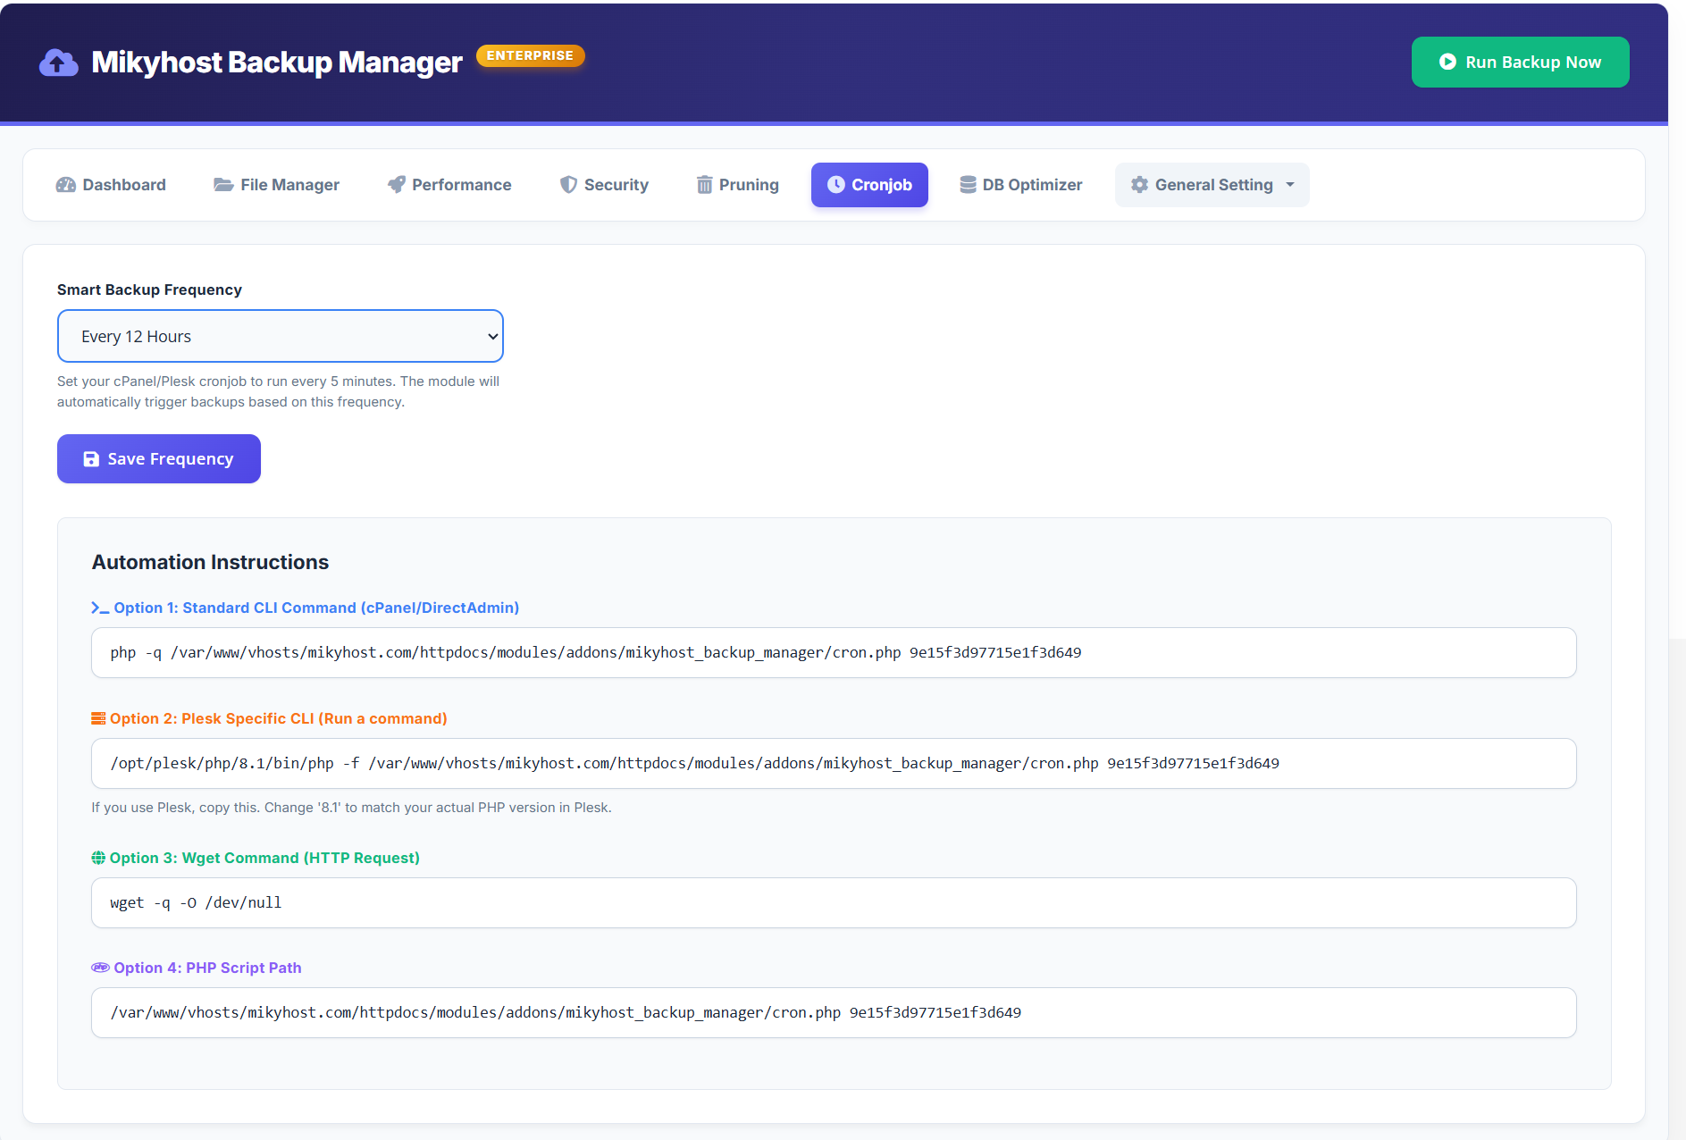Image resolution: width=1686 pixels, height=1140 pixels.
Task: Click the Option 4: PHP Script Path heading
Action: (x=207, y=968)
